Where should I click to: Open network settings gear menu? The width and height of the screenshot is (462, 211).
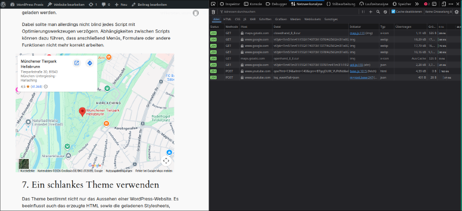point(456,12)
